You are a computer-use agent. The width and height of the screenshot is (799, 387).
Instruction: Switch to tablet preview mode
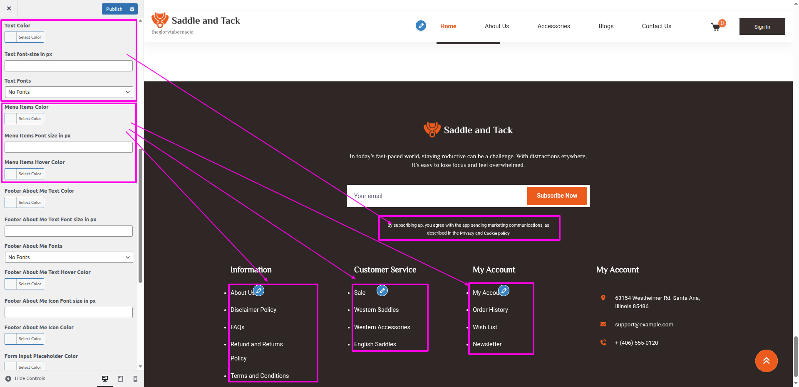pyautogui.click(x=120, y=379)
